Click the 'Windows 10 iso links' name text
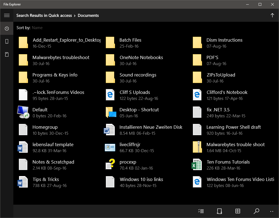Image resolution: width=279 pixels, height=218 pixels. 141,179
